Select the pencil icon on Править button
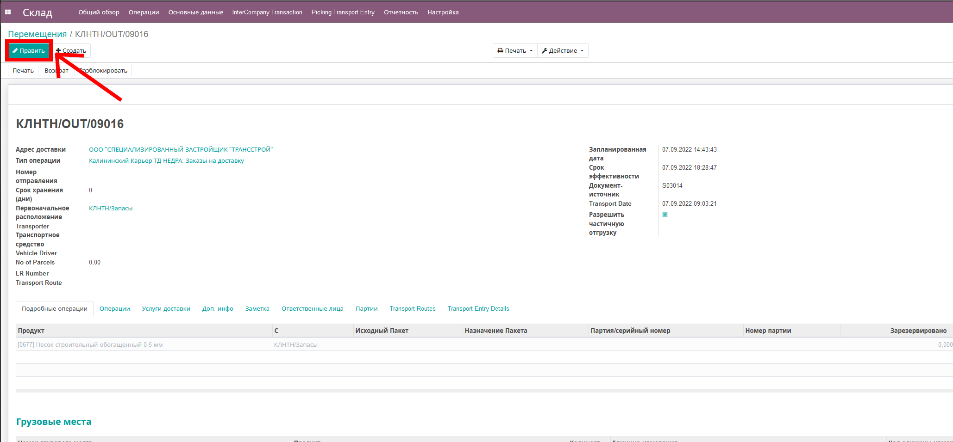This screenshot has width=953, height=442. point(15,50)
